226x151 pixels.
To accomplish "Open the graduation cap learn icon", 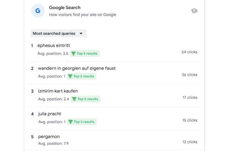I will 194,11.
